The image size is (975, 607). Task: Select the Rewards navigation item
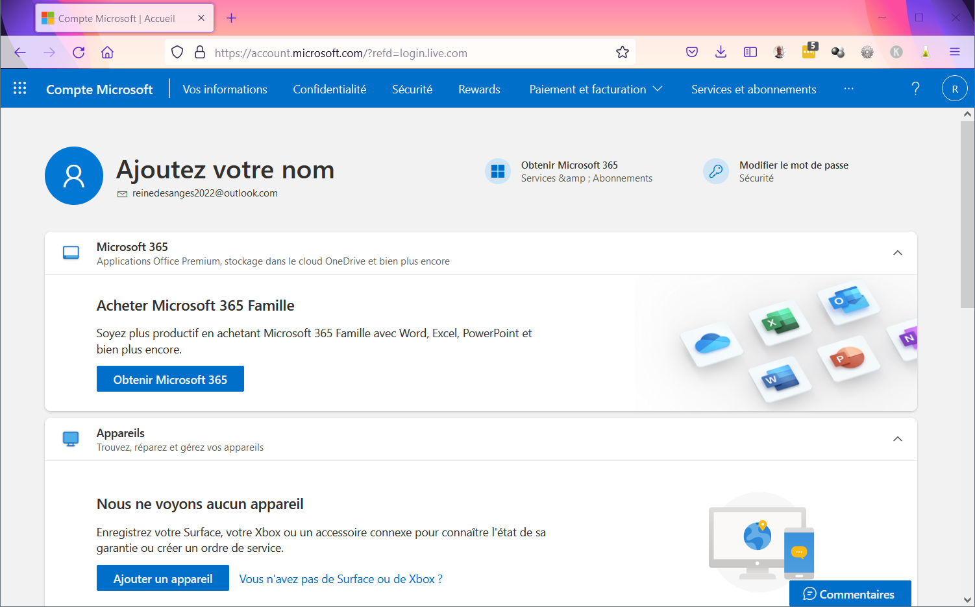(x=479, y=89)
